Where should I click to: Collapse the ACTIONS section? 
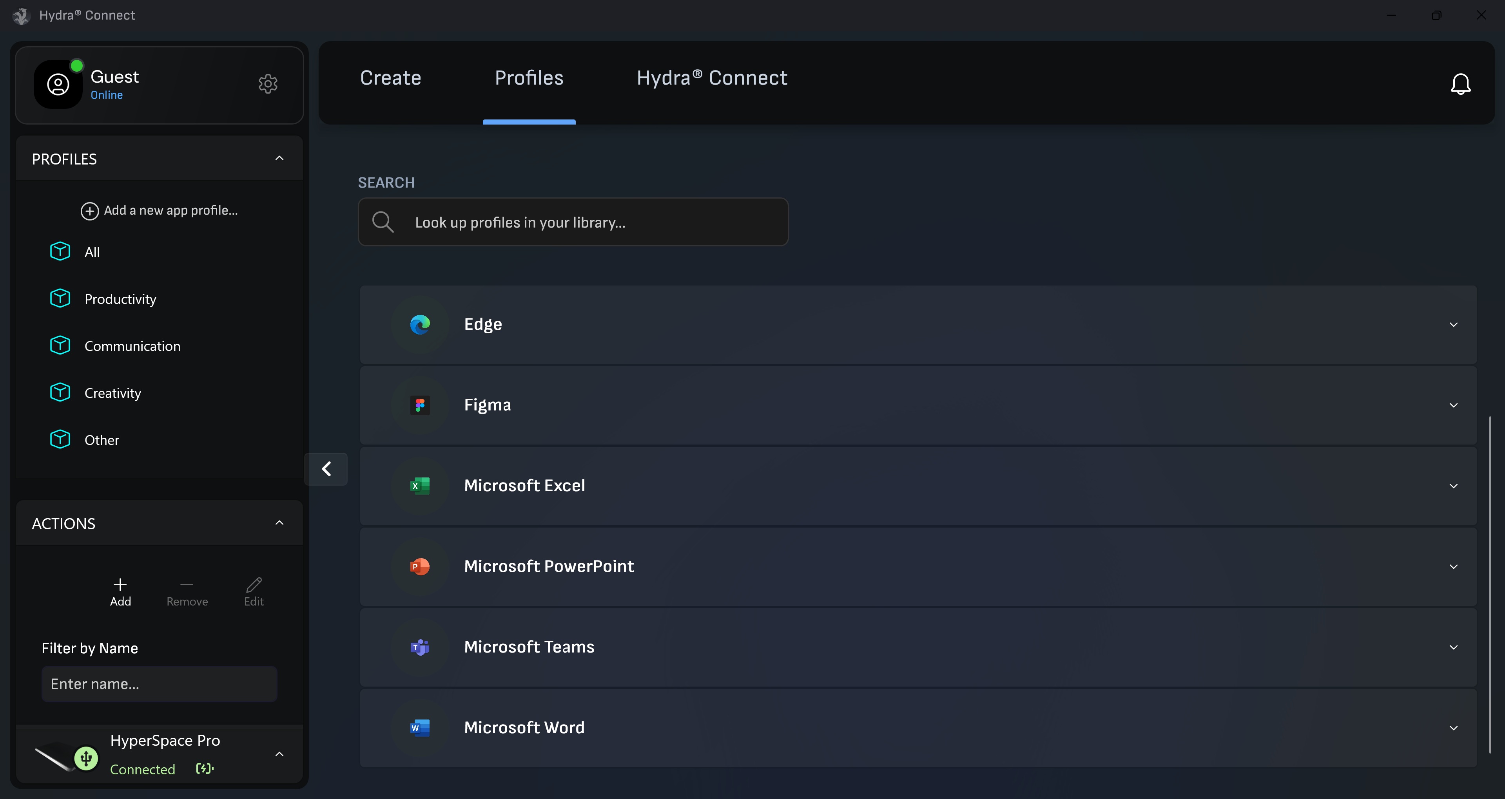coord(279,522)
